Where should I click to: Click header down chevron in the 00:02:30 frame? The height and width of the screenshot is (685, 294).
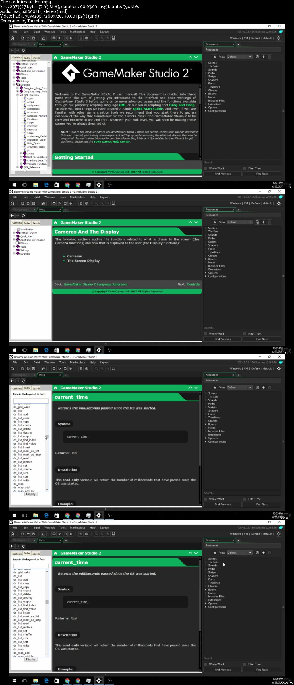pos(196,553)
